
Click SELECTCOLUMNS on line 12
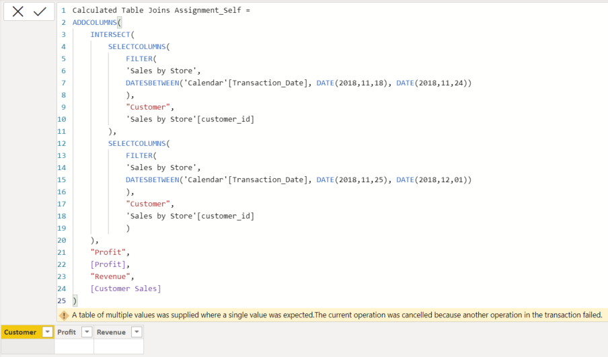[137, 143]
